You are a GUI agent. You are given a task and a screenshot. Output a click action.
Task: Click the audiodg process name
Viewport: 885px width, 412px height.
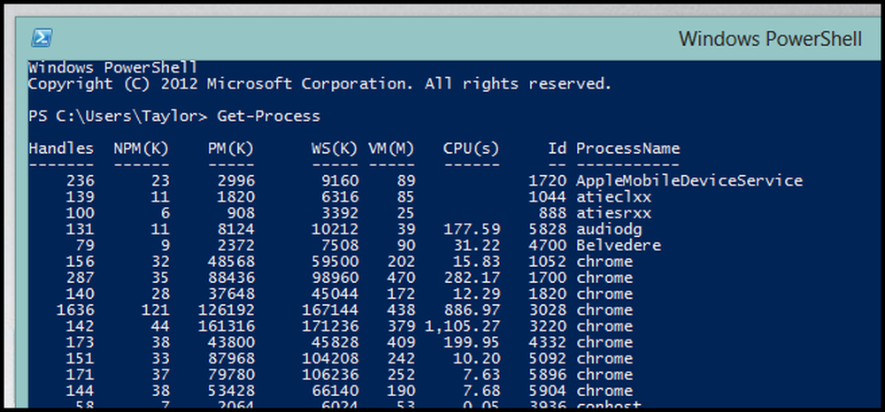click(x=609, y=230)
